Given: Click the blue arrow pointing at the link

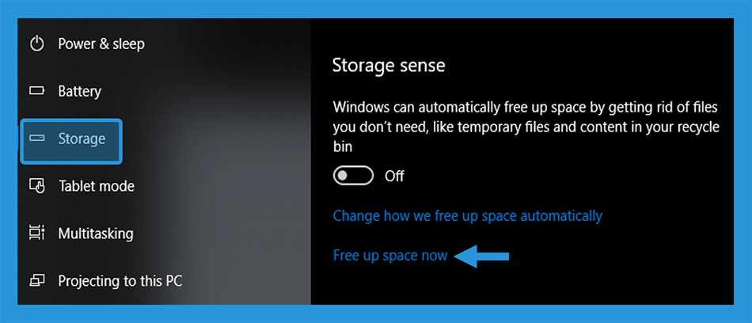Looking at the screenshot, I should point(481,256).
